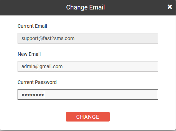Click empty area of the password box
Viewport: 176px width, 131px height.
tap(101, 94)
